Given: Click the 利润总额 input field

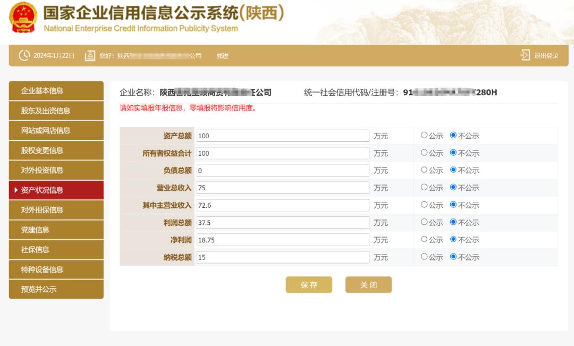Looking at the screenshot, I should tap(283, 222).
